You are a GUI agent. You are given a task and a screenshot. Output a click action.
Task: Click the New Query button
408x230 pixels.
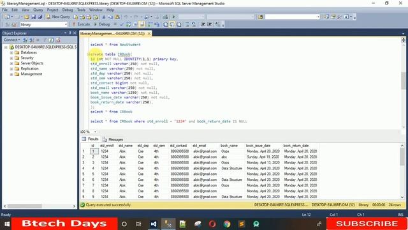click(x=58, y=17)
